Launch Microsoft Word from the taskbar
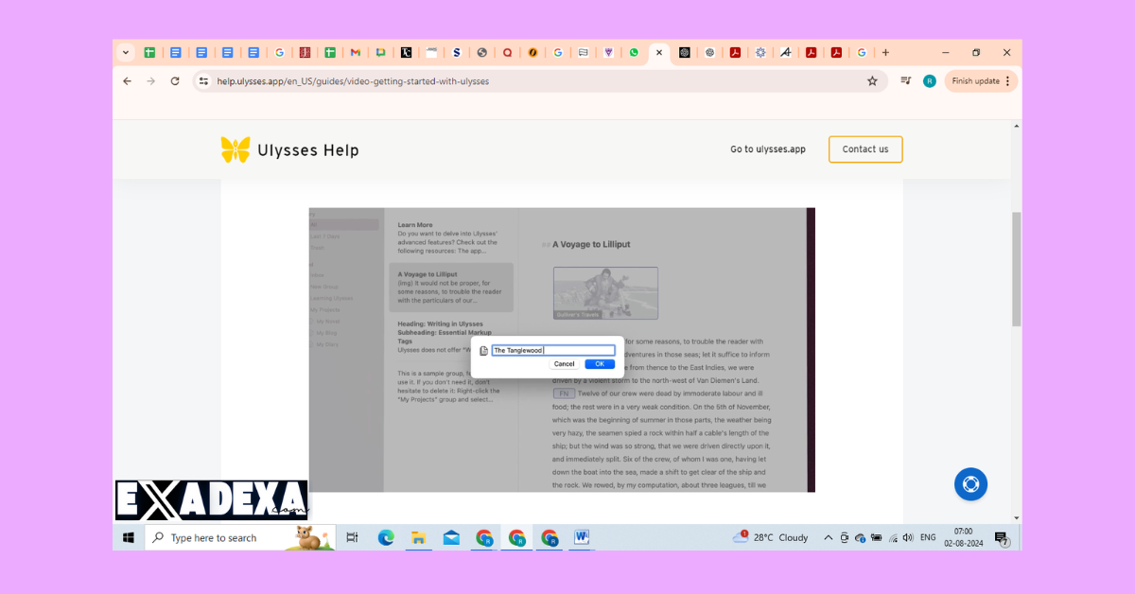The width and height of the screenshot is (1135, 594). pos(580,537)
